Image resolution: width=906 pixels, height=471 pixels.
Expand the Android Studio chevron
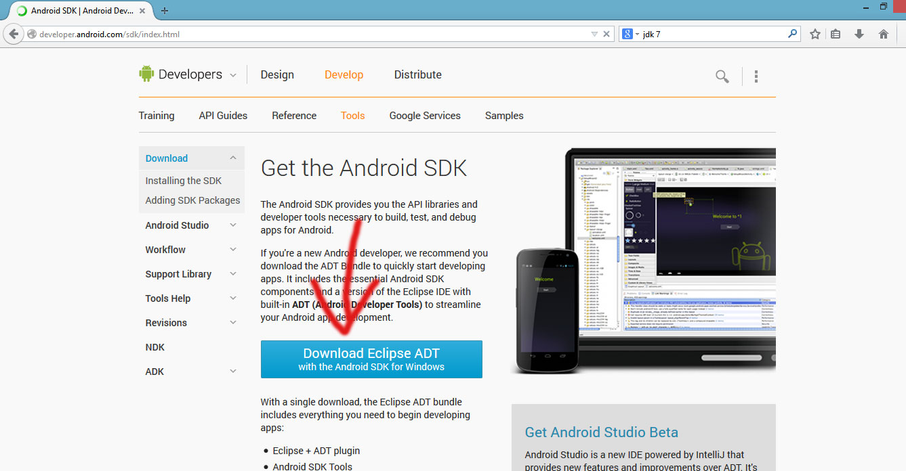pyautogui.click(x=233, y=225)
